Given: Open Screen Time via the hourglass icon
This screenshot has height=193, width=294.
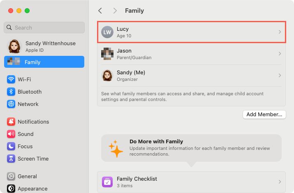Looking at the screenshot, I should coord(11,159).
